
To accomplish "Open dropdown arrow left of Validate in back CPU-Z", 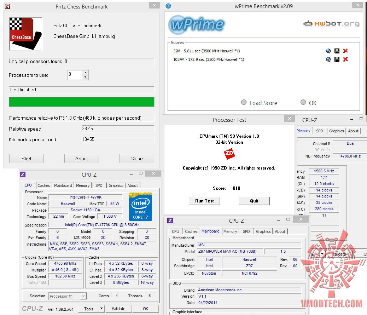I will (x=322, y=254).
